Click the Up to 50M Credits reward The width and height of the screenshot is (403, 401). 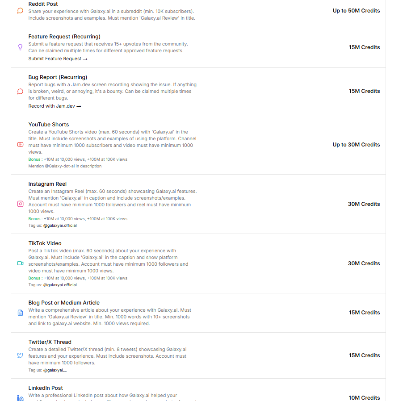point(356,11)
